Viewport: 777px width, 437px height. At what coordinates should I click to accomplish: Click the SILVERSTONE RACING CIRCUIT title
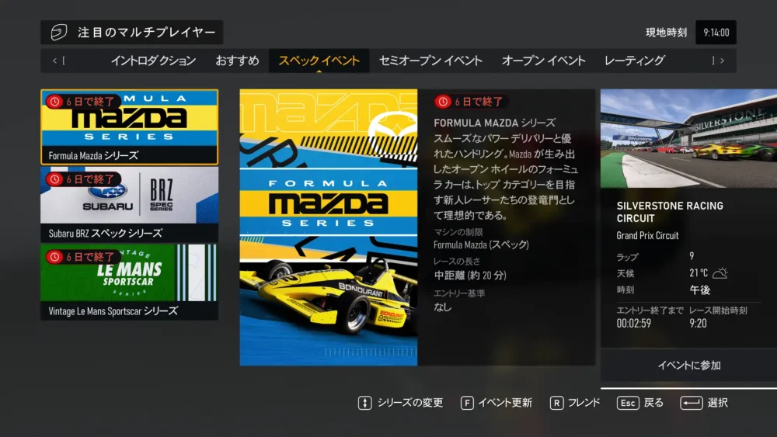670,212
